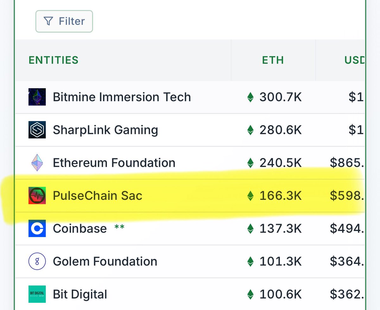Open the Filter button
This screenshot has width=380, height=310.
pyautogui.click(x=64, y=21)
